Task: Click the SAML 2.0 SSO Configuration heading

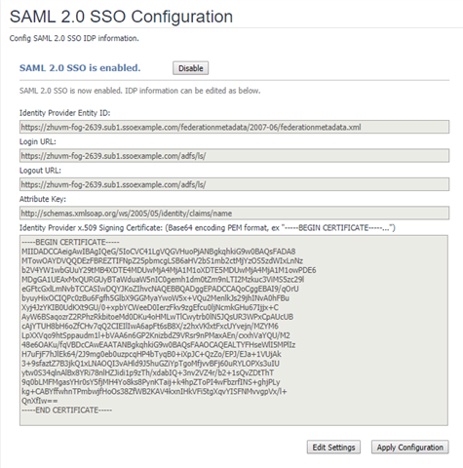Action: [x=121, y=17]
